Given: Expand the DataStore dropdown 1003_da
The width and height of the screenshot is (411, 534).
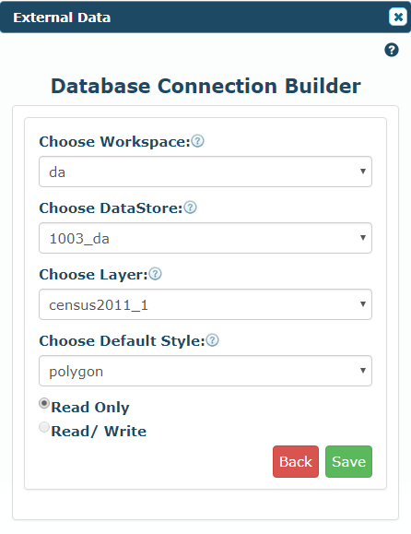Looking at the screenshot, I should pos(205,238).
